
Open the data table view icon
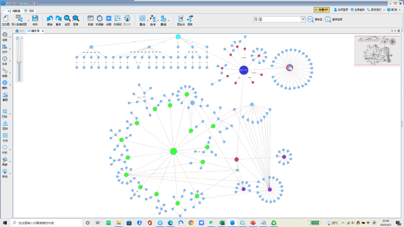pyautogui.click(x=90, y=19)
